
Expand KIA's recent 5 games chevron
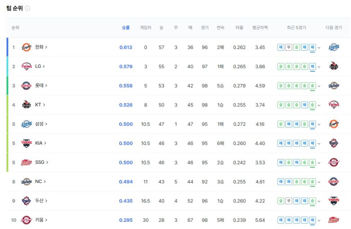[x=319, y=143]
